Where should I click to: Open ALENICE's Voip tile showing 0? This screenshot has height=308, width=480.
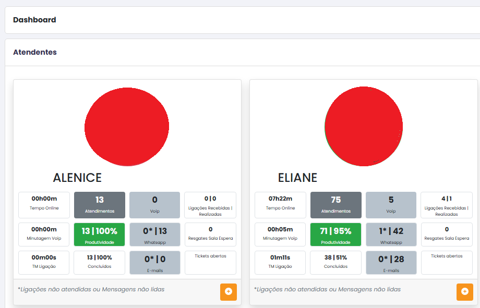click(x=154, y=205)
